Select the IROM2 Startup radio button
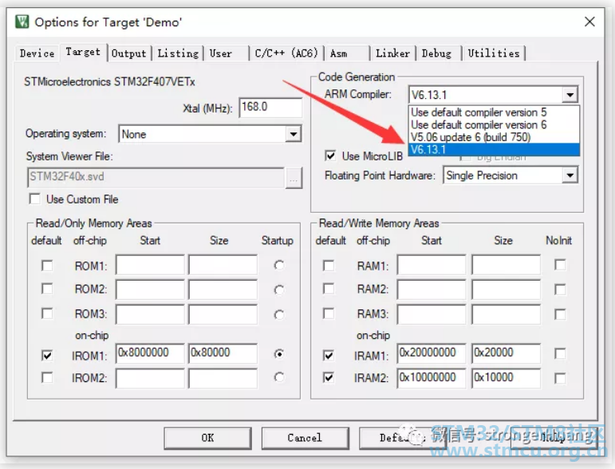 (279, 377)
